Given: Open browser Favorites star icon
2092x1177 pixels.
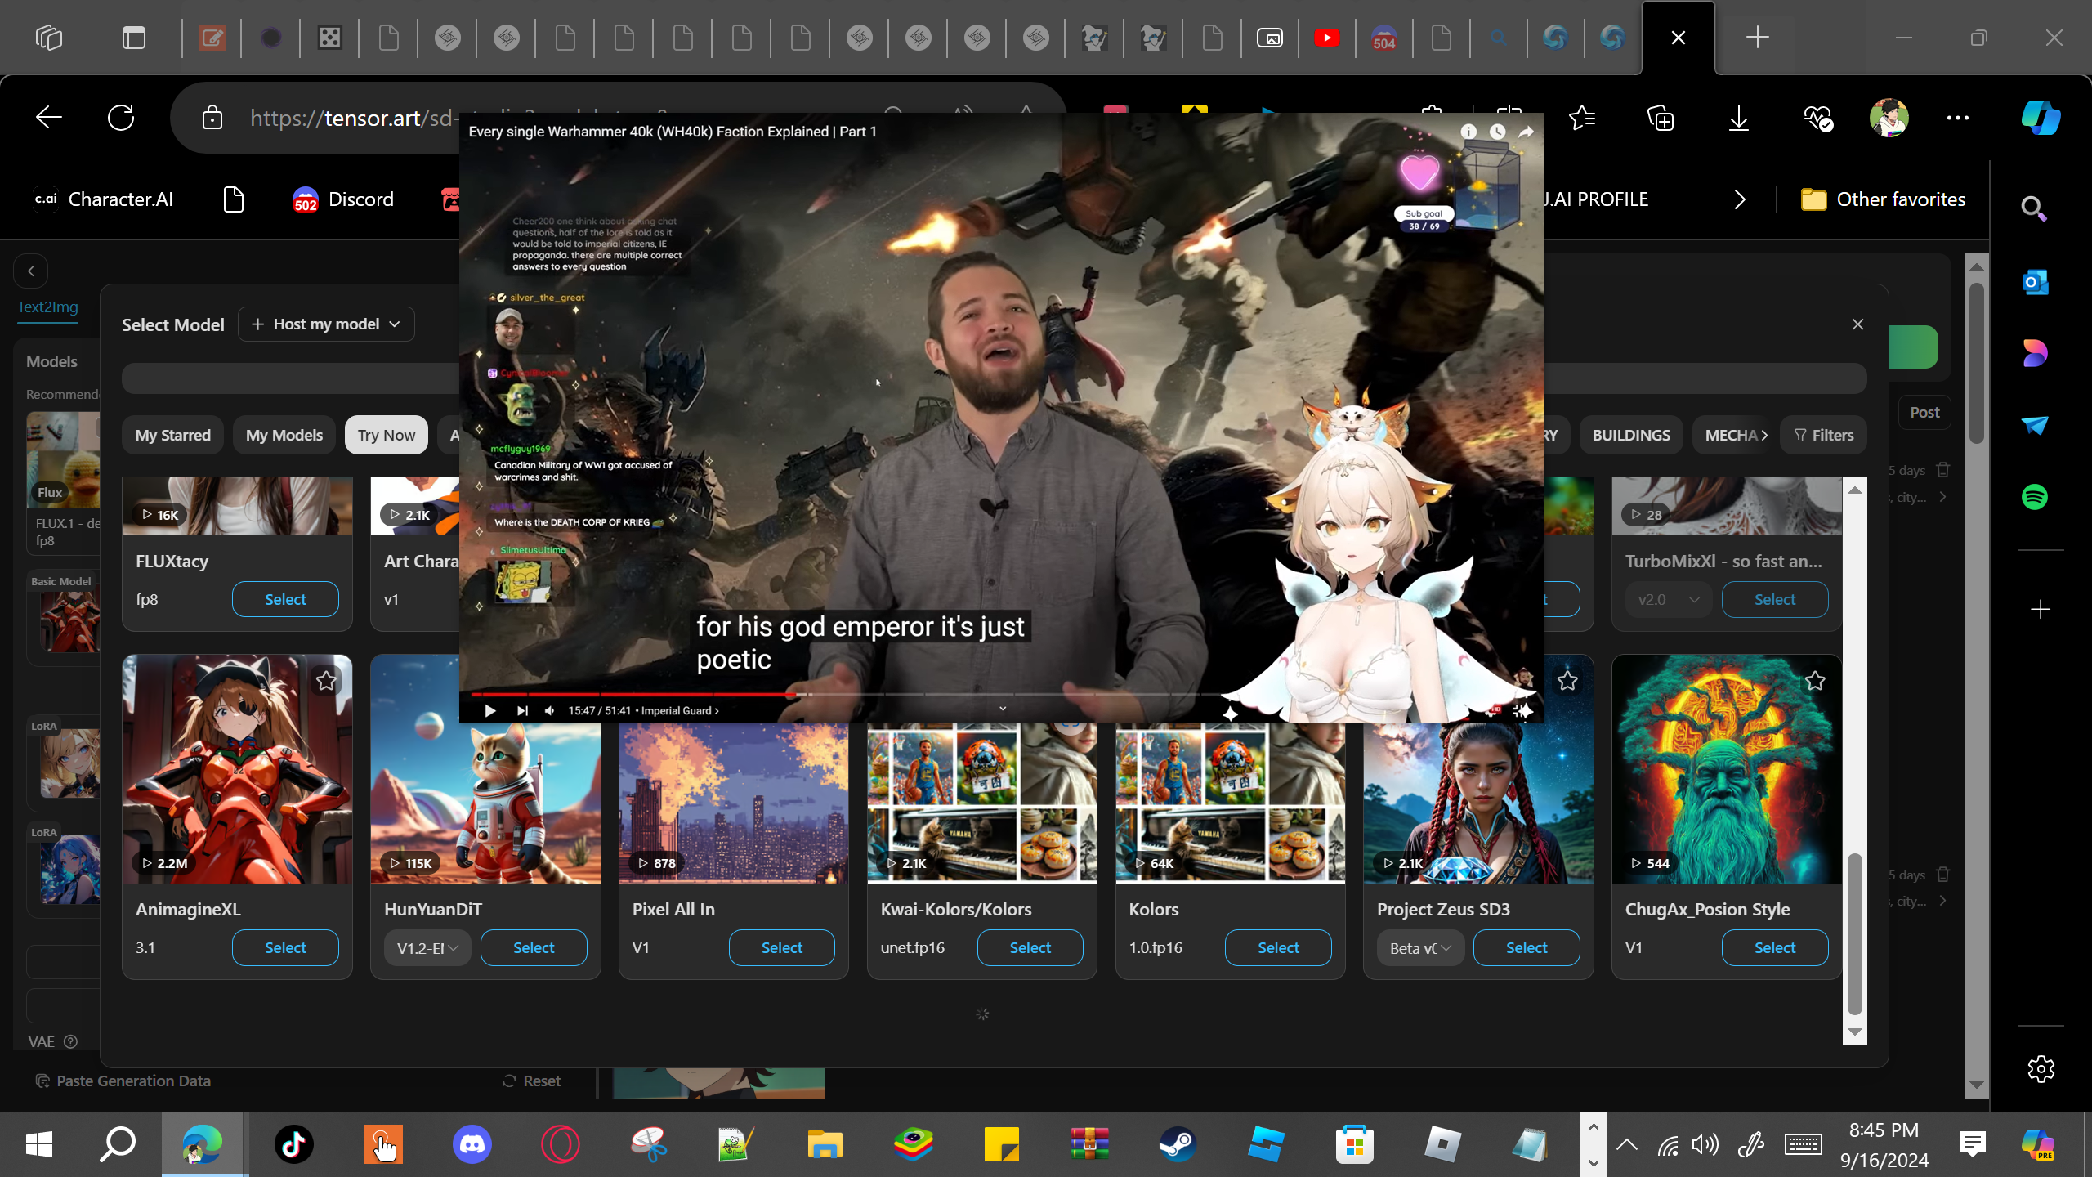Looking at the screenshot, I should pos(1583,119).
